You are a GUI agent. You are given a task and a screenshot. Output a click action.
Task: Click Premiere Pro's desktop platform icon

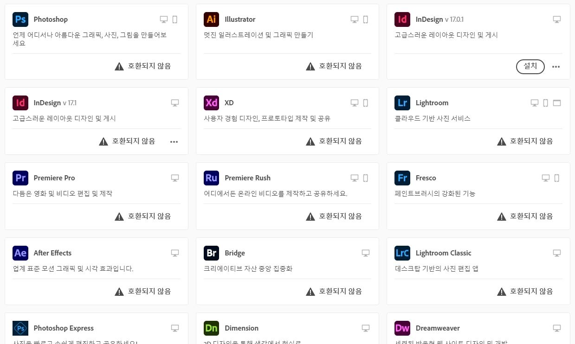click(175, 178)
